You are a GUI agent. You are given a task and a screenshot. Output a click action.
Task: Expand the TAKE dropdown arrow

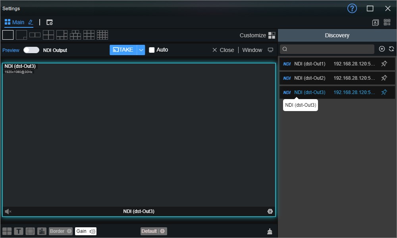(x=141, y=50)
